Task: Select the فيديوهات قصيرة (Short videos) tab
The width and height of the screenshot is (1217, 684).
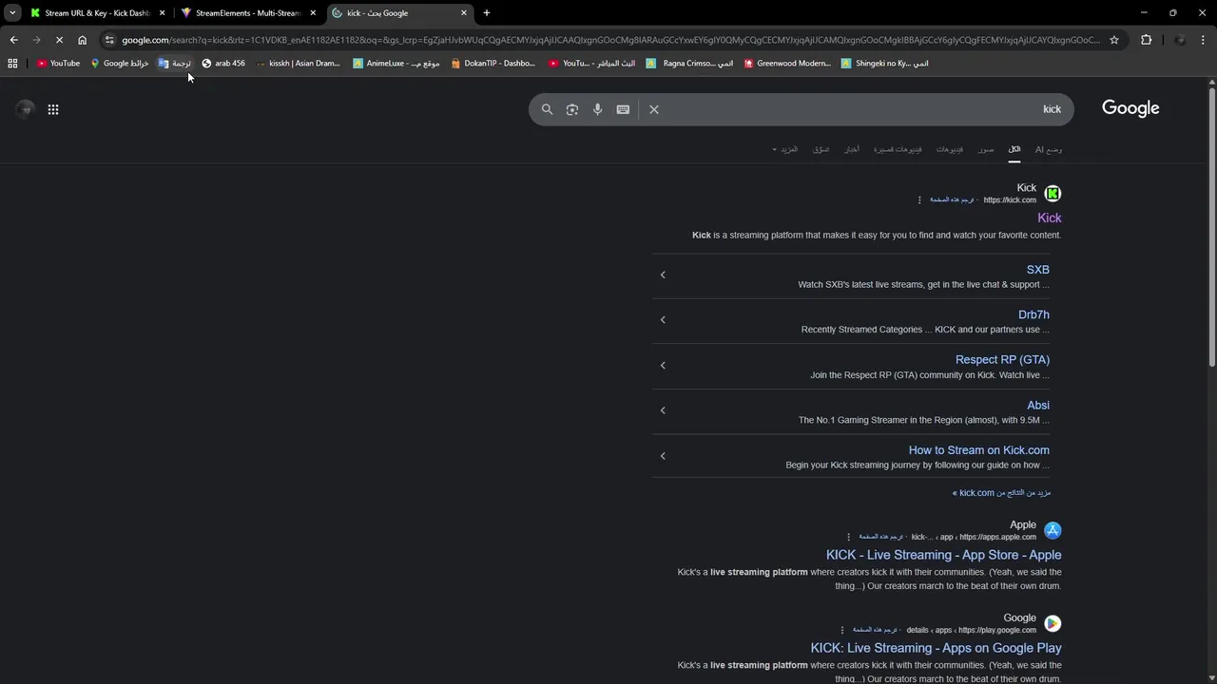Action: pyautogui.click(x=898, y=149)
